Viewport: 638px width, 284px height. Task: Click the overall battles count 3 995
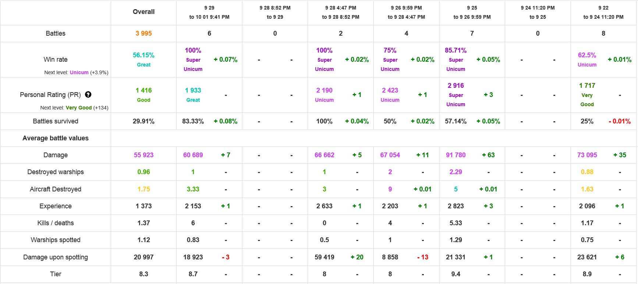point(143,33)
